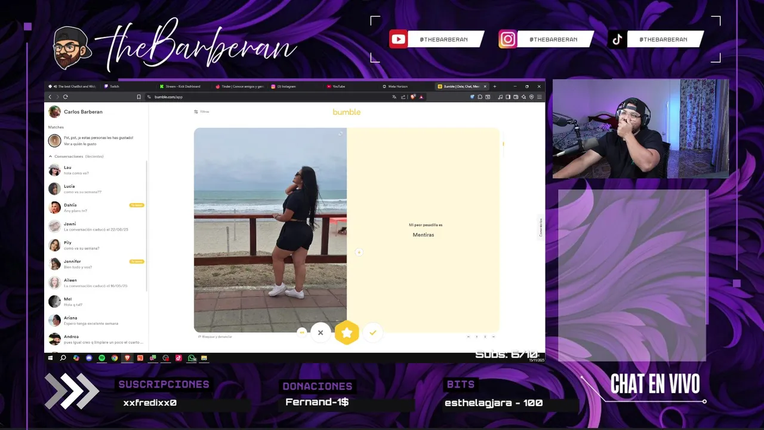Open TikTok from the taskbar
This screenshot has width=764, height=430.
[x=178, y=358]
